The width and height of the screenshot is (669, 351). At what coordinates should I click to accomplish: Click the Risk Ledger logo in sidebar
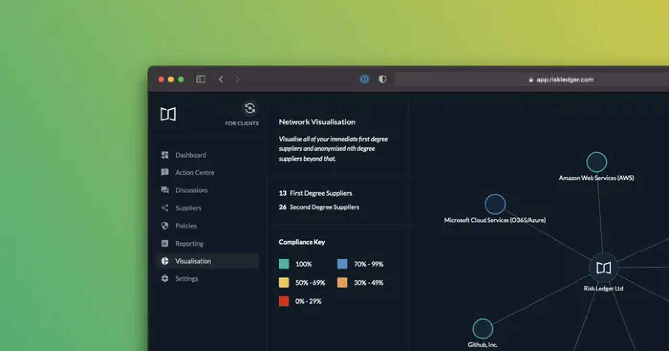click(x=168, y=114)
